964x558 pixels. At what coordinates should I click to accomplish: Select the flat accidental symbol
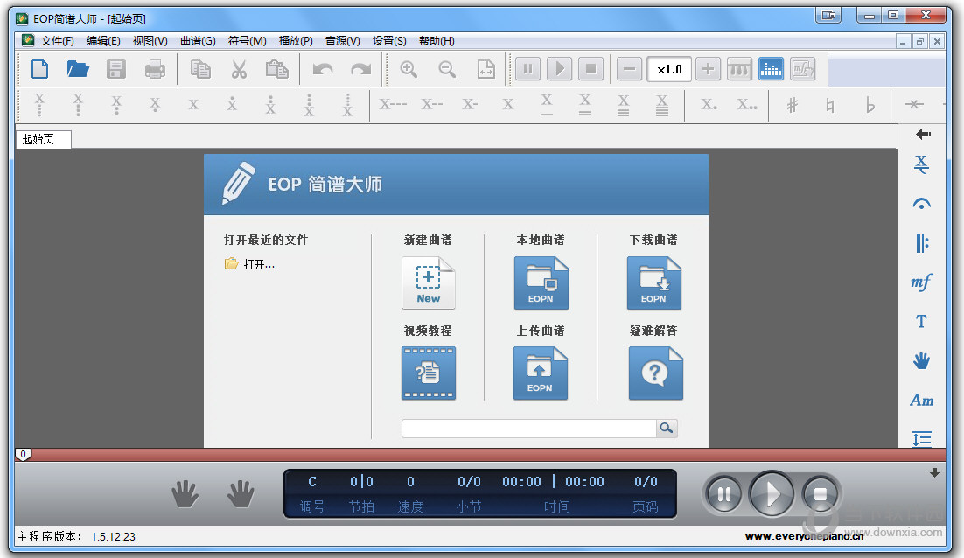click(x=870, y=105)
